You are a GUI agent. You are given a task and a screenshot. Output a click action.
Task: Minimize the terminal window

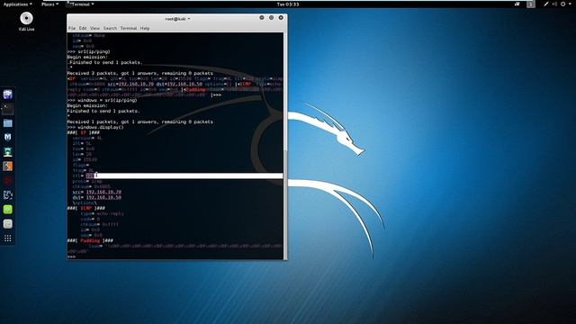262,18
